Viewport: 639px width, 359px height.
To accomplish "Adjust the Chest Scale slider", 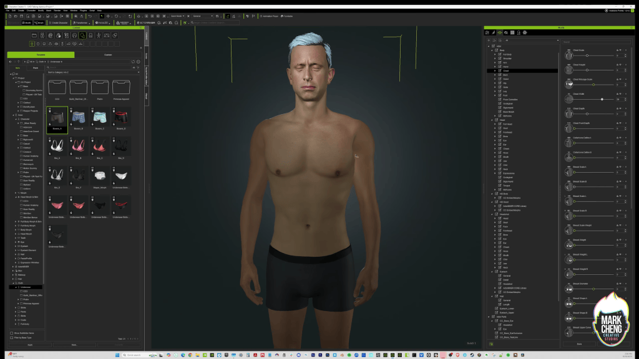I will 587,55.
